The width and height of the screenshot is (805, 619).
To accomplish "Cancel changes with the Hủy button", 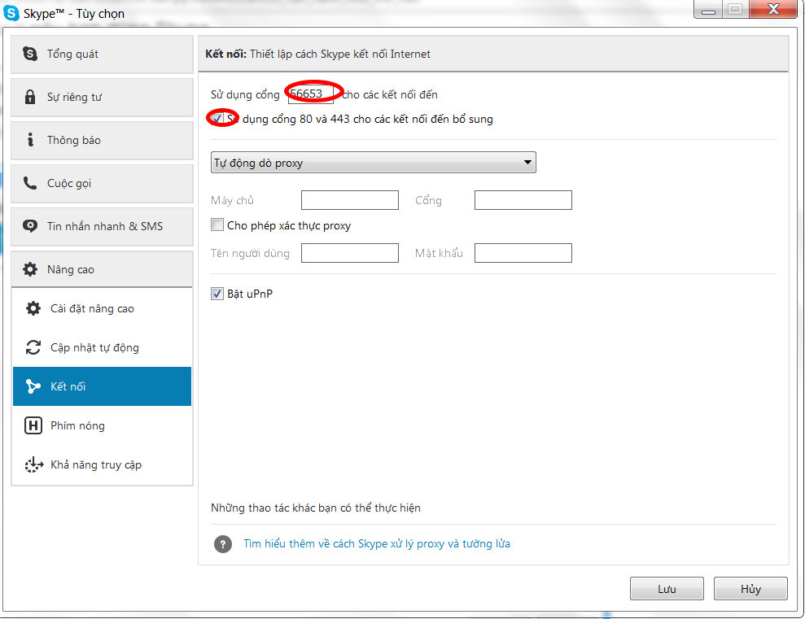I will pos(750,589).
